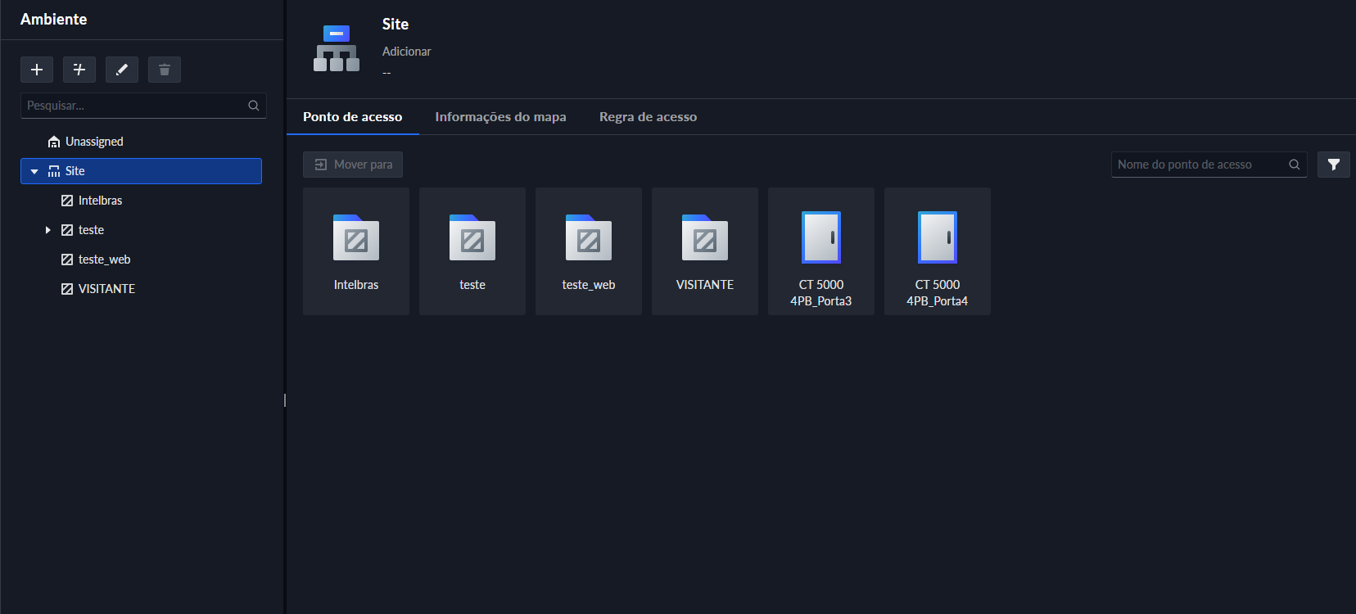
Task: Select the CT 5000 4PB_Porta4 door icon
Action: [937, 238]
